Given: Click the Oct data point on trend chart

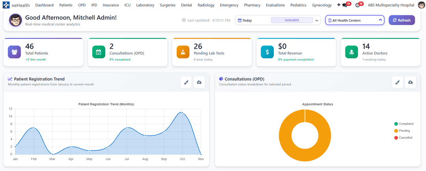Looking at the screenshot, I should (x=182, y=112).
